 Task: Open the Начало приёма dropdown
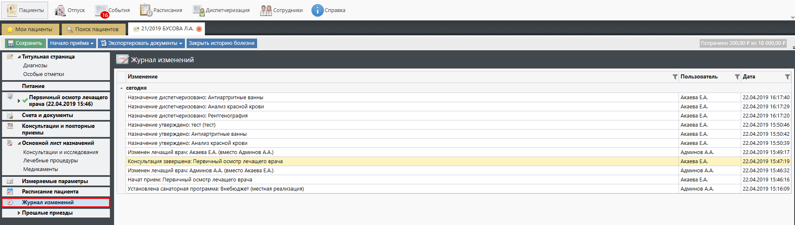coord(72,43)
